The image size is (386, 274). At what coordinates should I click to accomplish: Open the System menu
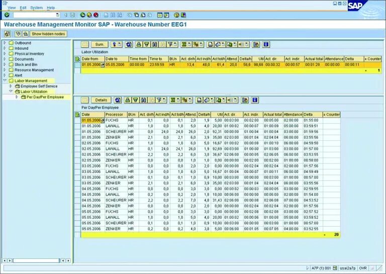click(36, 8)
